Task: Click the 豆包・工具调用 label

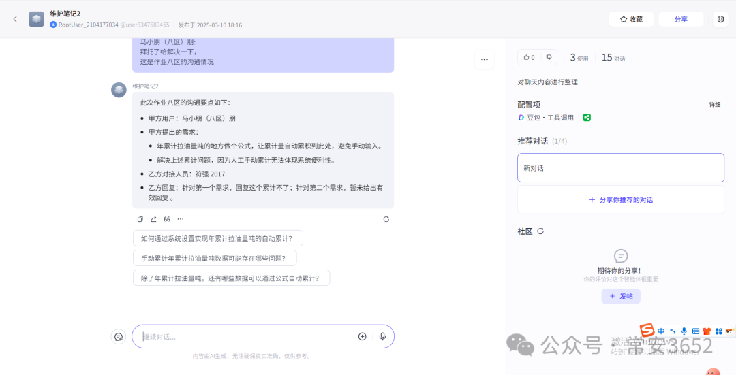Action: [550, 118]
